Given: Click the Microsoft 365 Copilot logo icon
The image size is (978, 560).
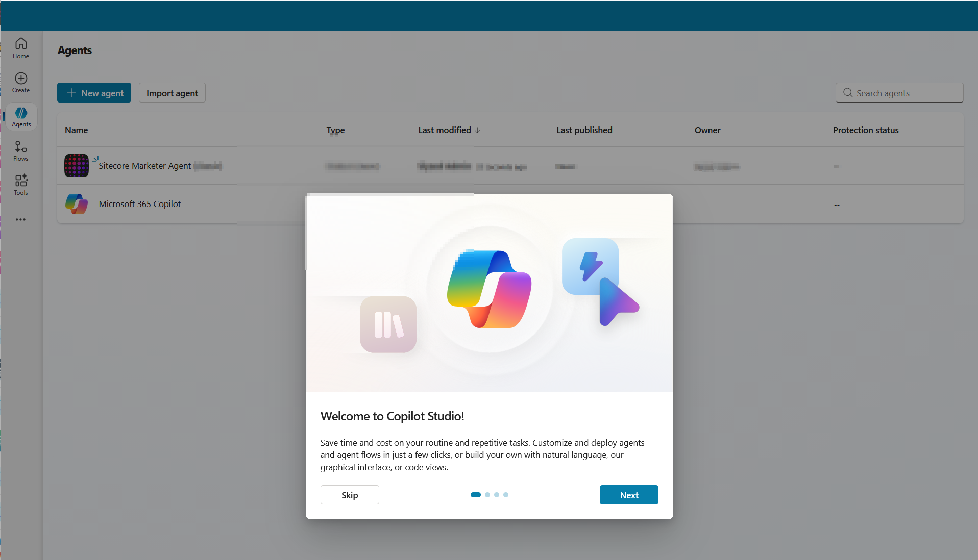Looking at the screenshot, I should click(77, 204).
